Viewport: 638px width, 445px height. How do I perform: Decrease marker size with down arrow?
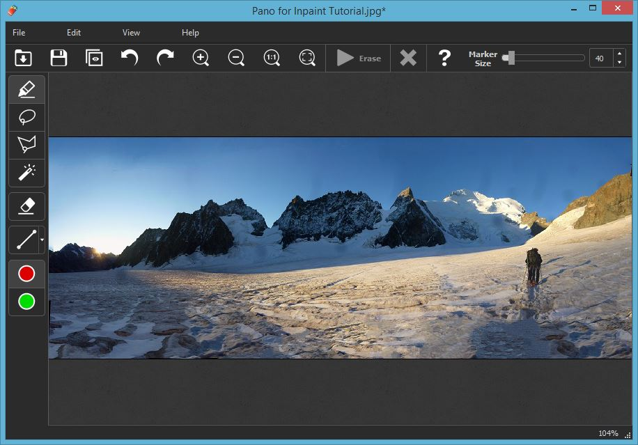[x=619, y=63]
